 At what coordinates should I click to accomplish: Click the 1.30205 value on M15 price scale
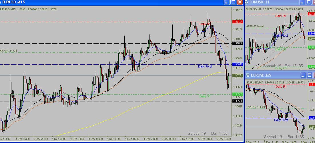(x=238, y=135)
